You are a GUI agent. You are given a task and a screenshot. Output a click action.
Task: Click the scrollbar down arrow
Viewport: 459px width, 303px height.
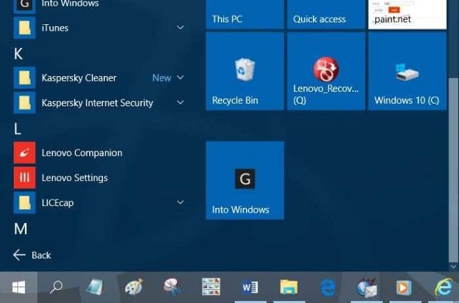454,266
